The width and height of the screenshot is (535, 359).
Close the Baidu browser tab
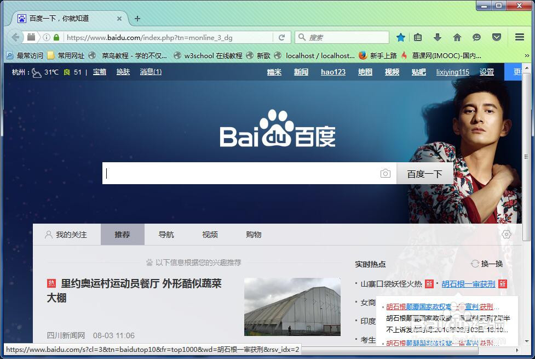coord(119,19)
